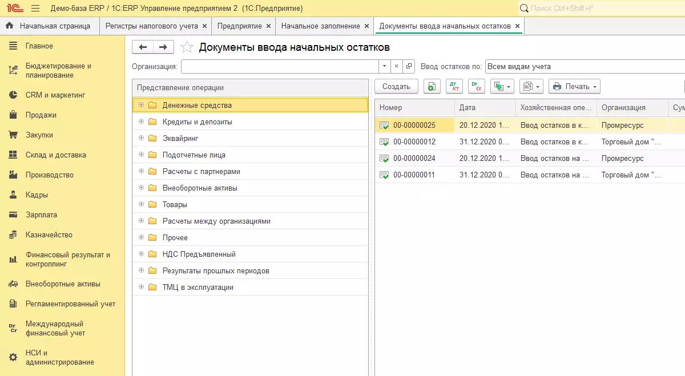Click the Создать button
The image size is (685, 376).
pos(396,87)
